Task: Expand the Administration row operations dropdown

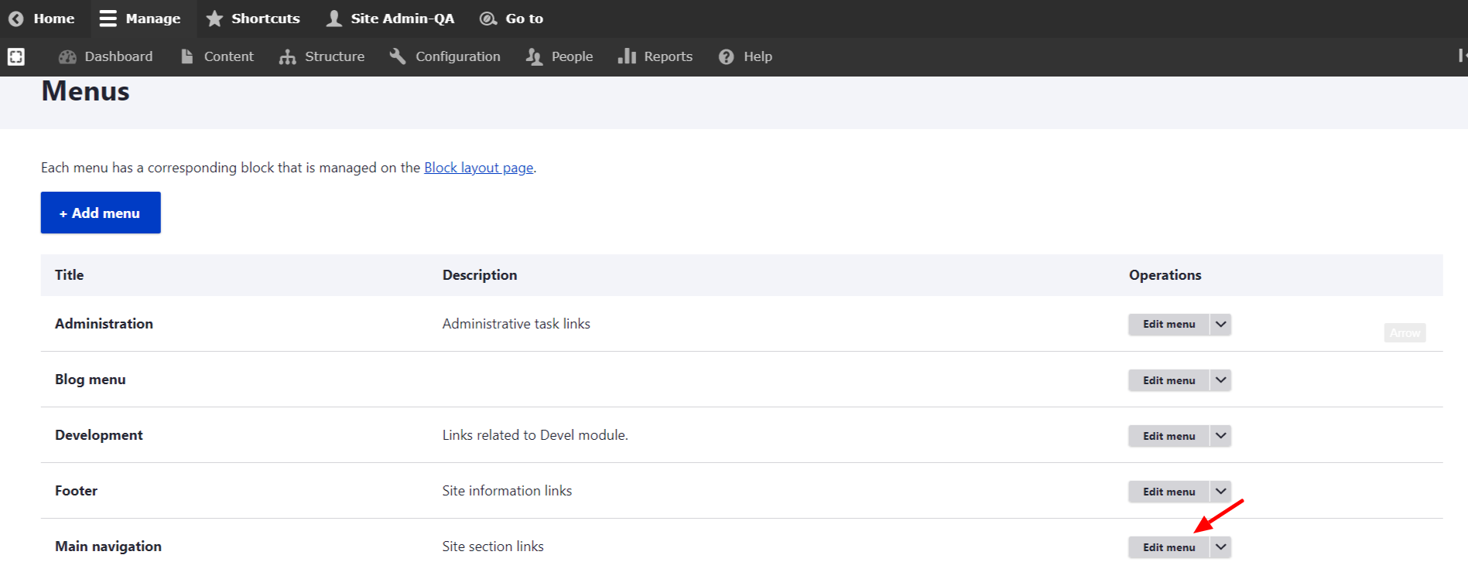Action: pos(1220,324)
